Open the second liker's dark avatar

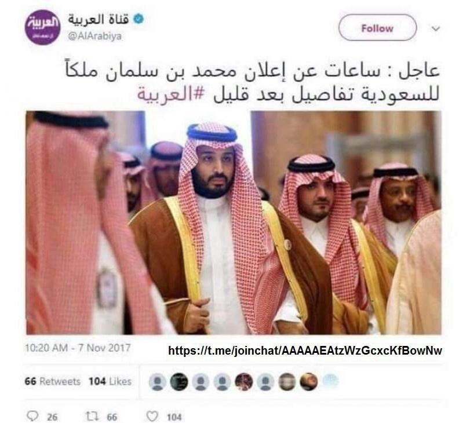click(179, 382)
